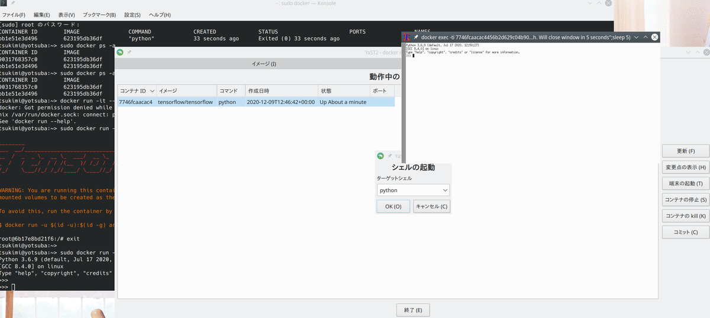
Task: Toggle the pin icon on YaST2 docker window
Action: [130, 53]
